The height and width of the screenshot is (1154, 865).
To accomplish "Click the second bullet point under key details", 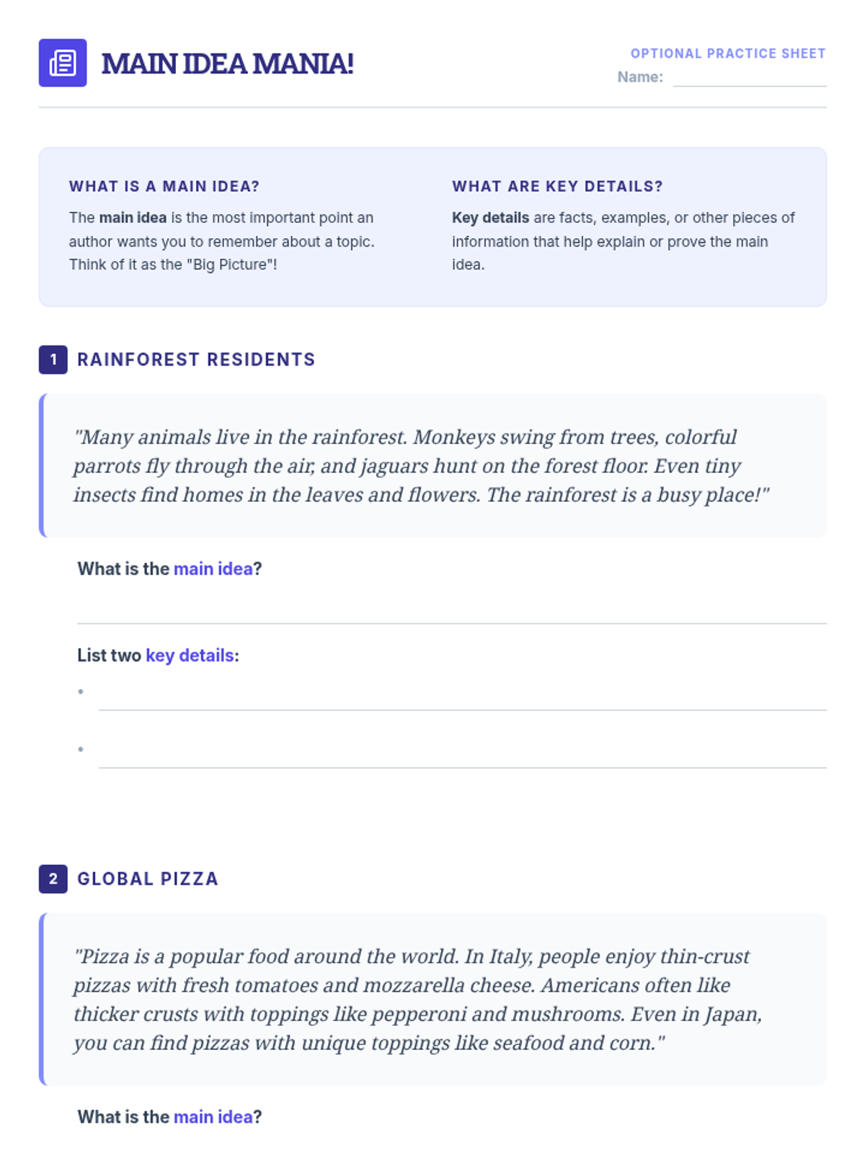I will click(x=81, y=749).
